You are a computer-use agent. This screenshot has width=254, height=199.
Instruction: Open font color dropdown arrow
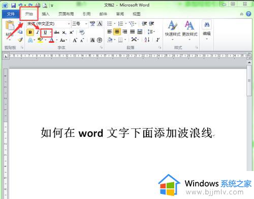(x=57, y=40)
